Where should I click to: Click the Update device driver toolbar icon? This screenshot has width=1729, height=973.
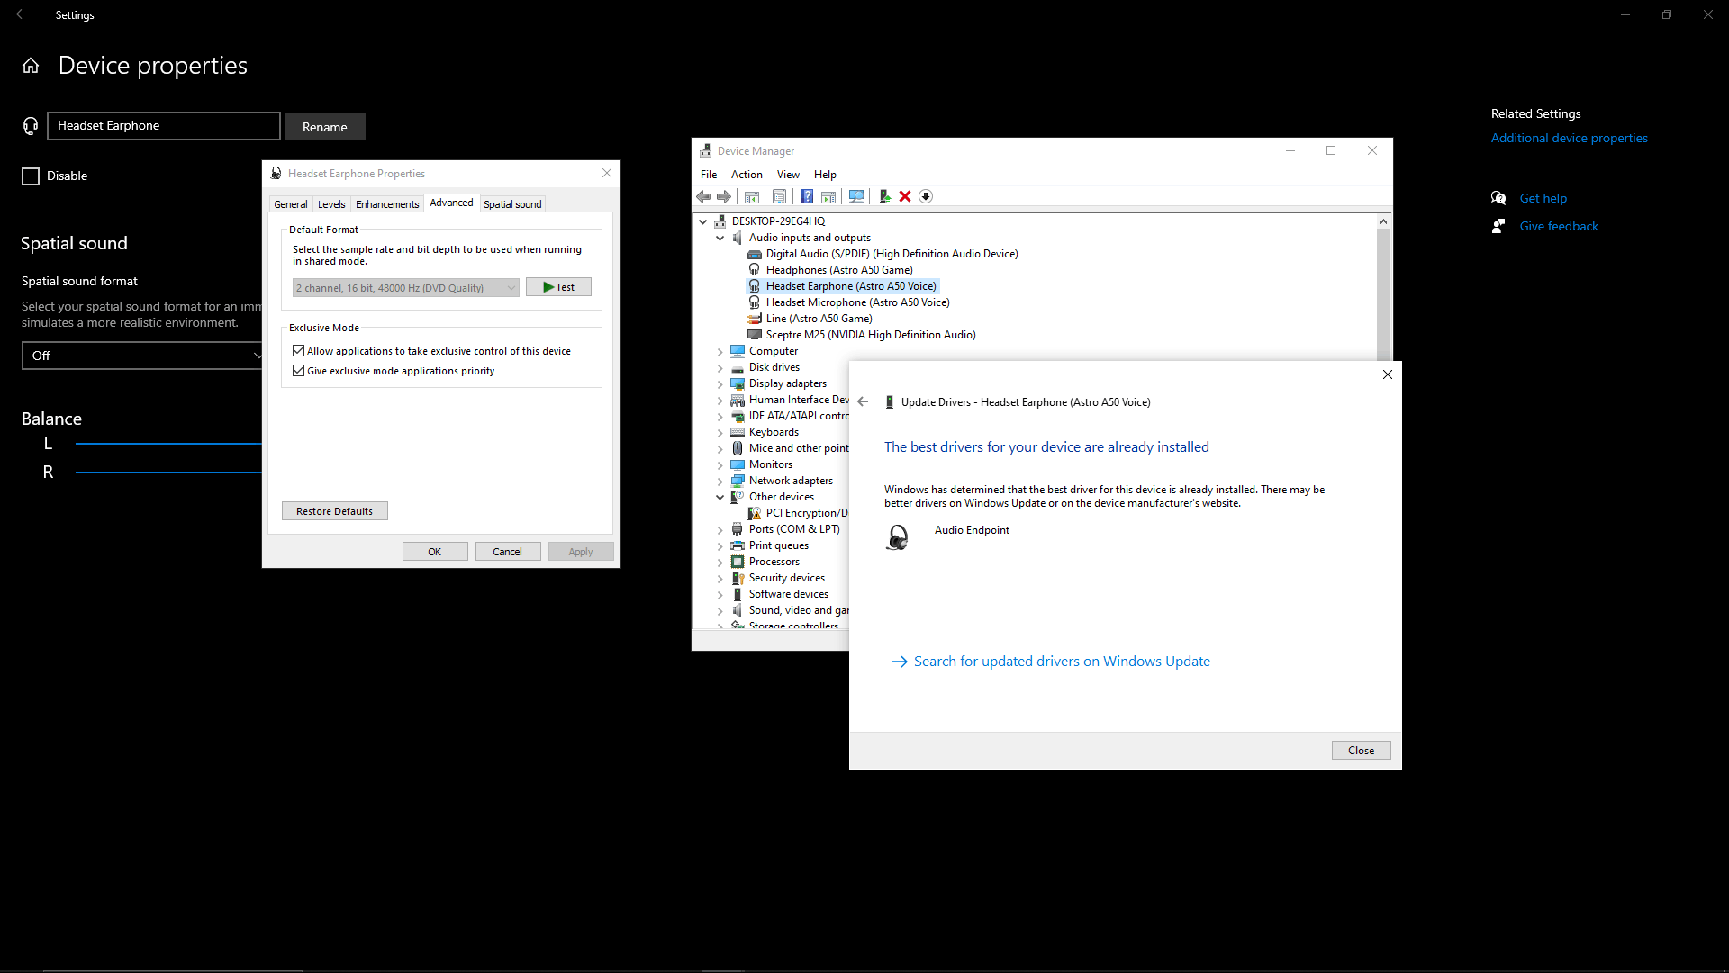(x=884, y=196)
